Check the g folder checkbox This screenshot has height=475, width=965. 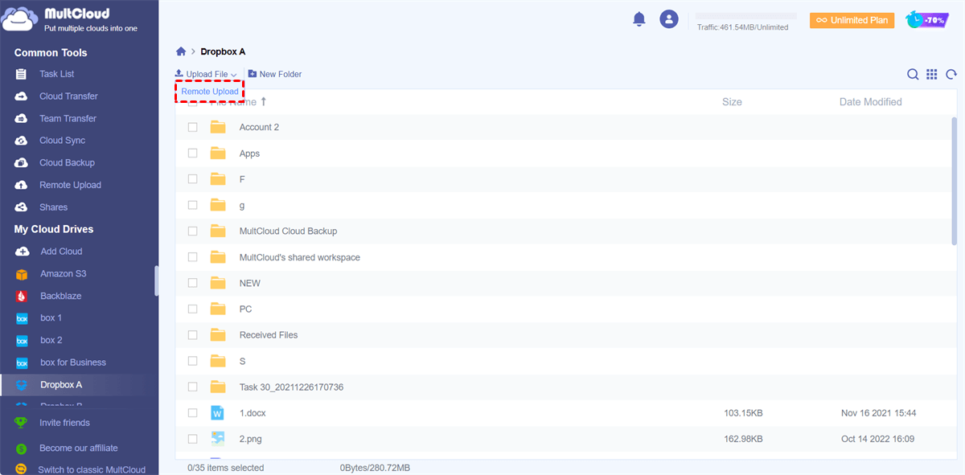tap(192, 205)
